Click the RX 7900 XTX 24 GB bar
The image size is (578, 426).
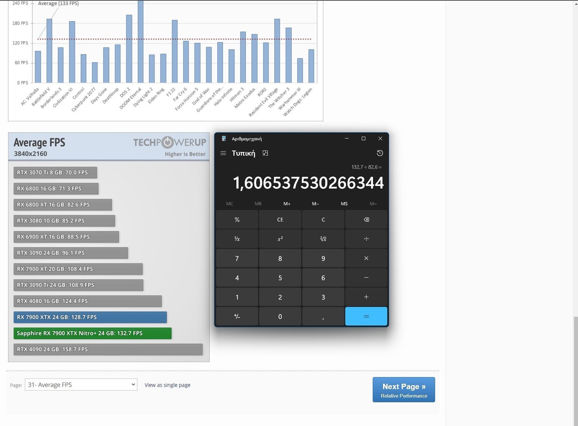click(x=90, y=317)
